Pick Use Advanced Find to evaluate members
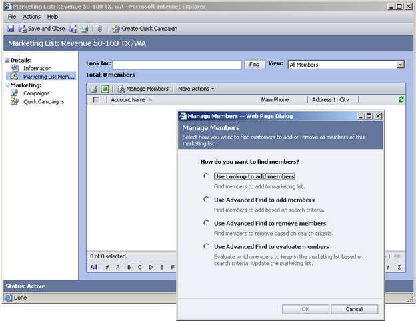This screenshot has width=416, height=321. coord(207,246)
